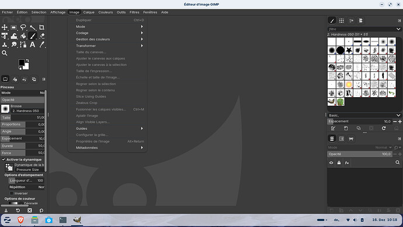The height and width of the screenshot is (227, 403).
Task: Open the Images tab in left dock
Action: pos(34,79)
